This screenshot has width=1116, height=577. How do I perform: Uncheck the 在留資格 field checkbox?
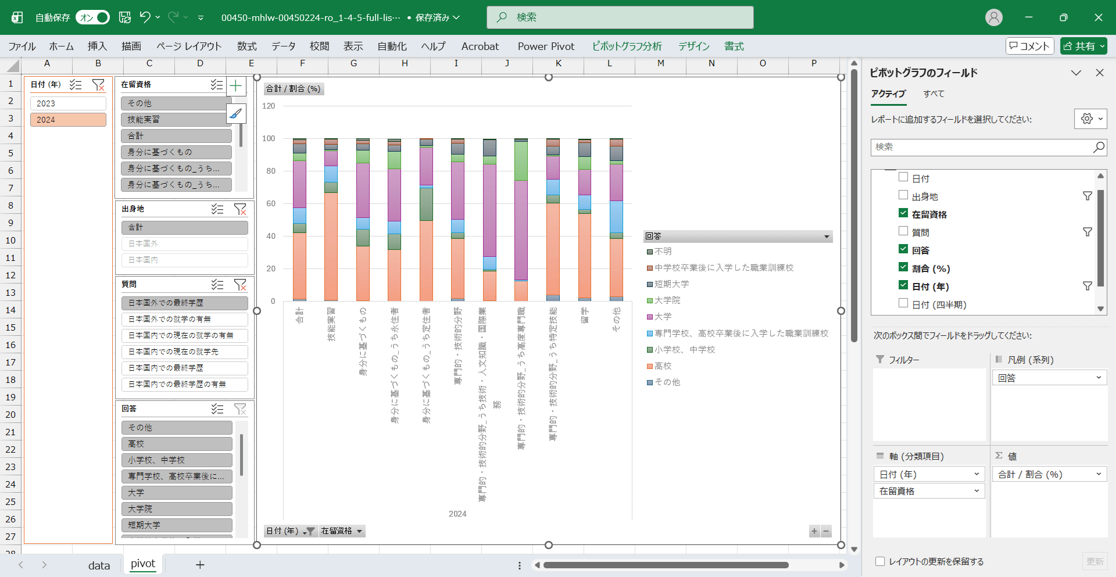pos(903,214)
